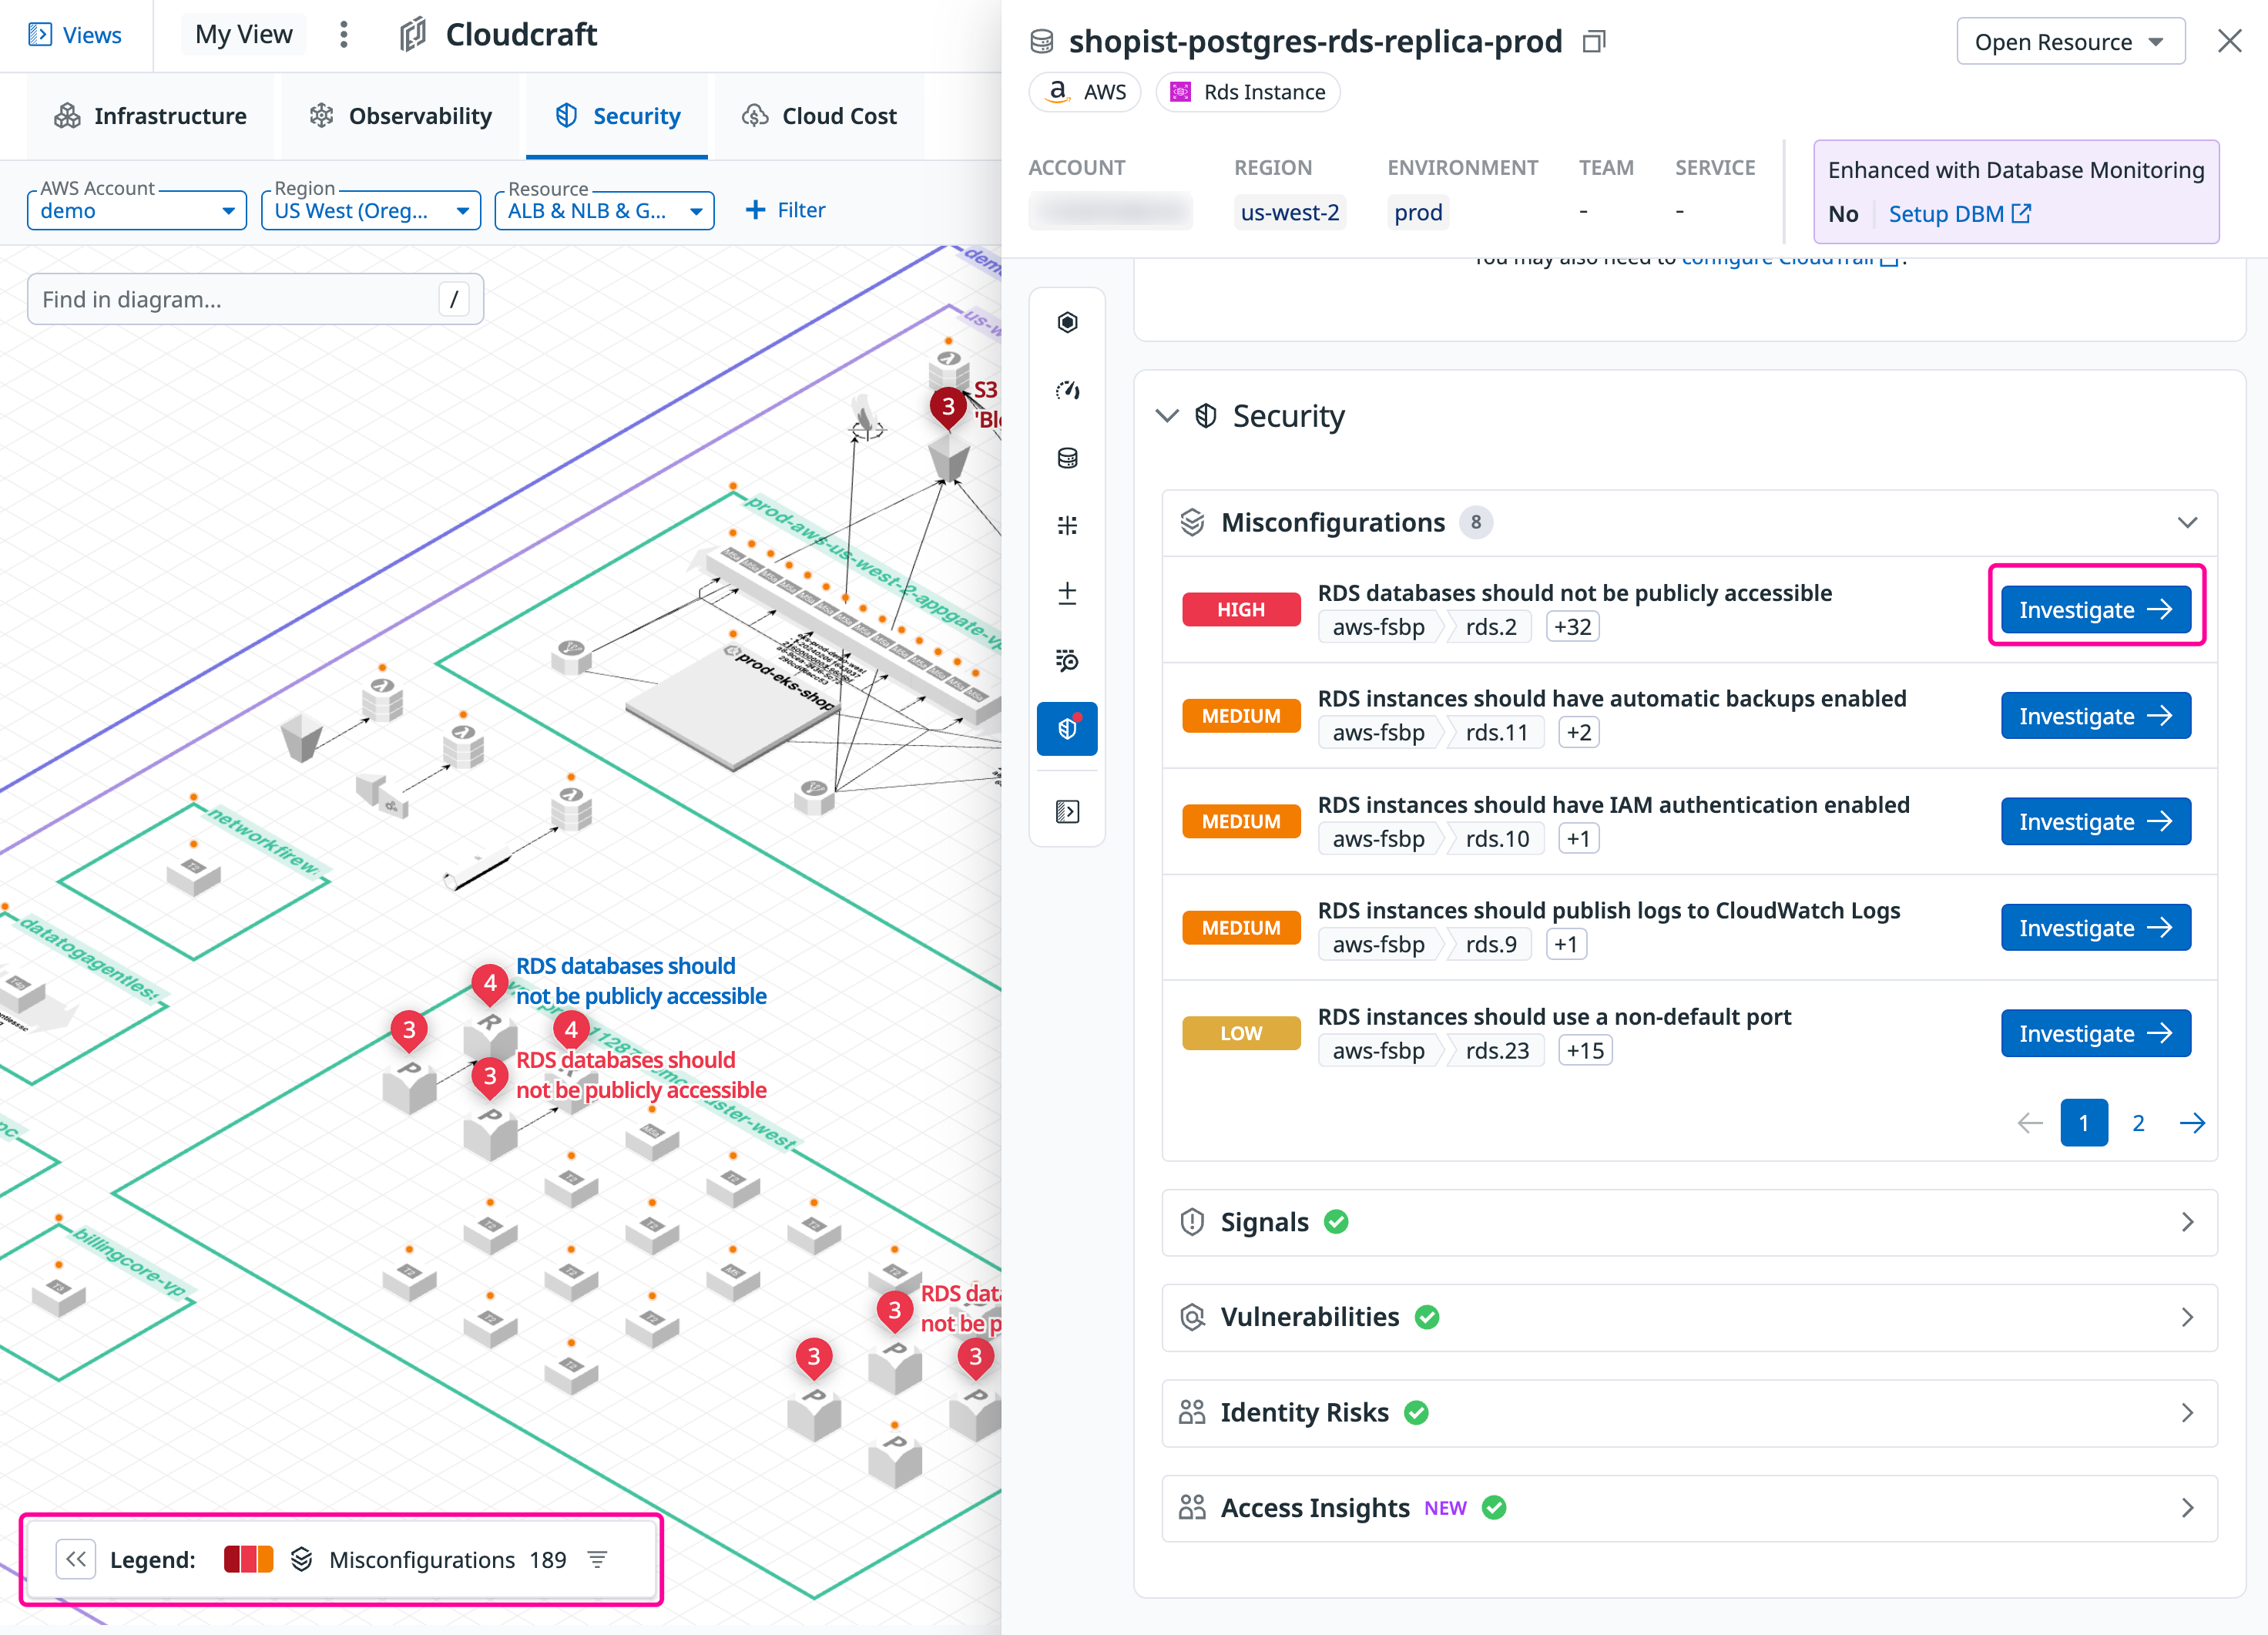
Task: Open the Views panel icon
Action: pos(40,35)
